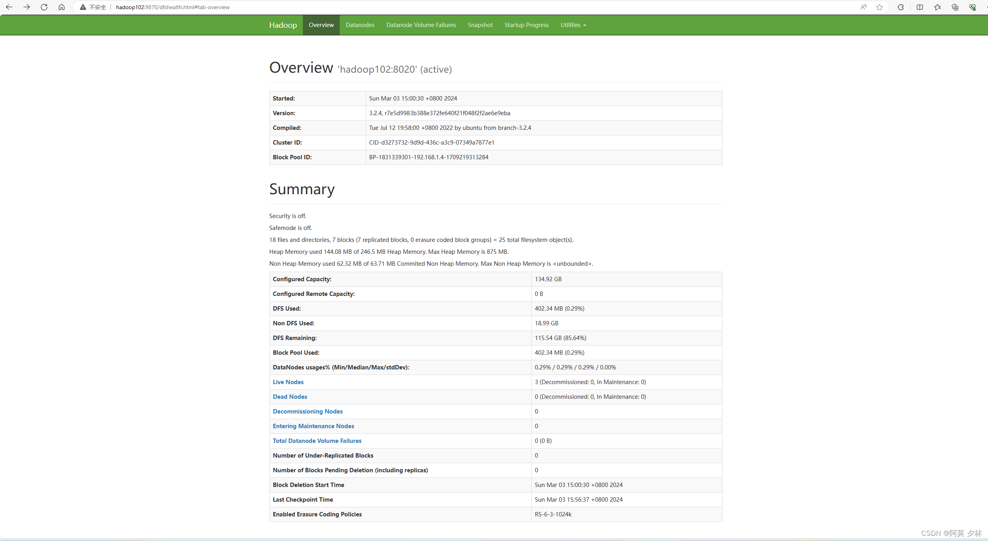The image size is (988, 541).
Task: Open the favorites list icon
Action: (x=938, y=7)
